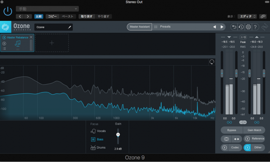
Task: Enable the Reference power toggle
Action: (247, 139)
